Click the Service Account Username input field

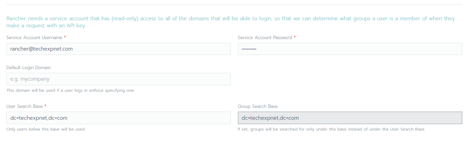[x=118, y=49]
